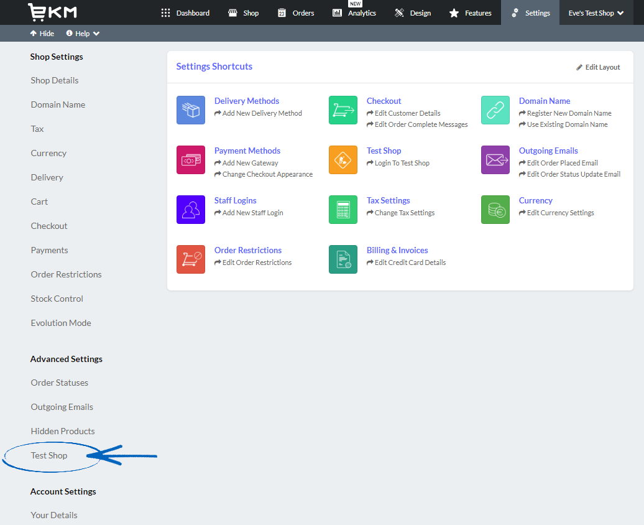Viewport: 644px width, 525px height.
Task: Click the Domain Name chain-link icon
Action: 495,110
